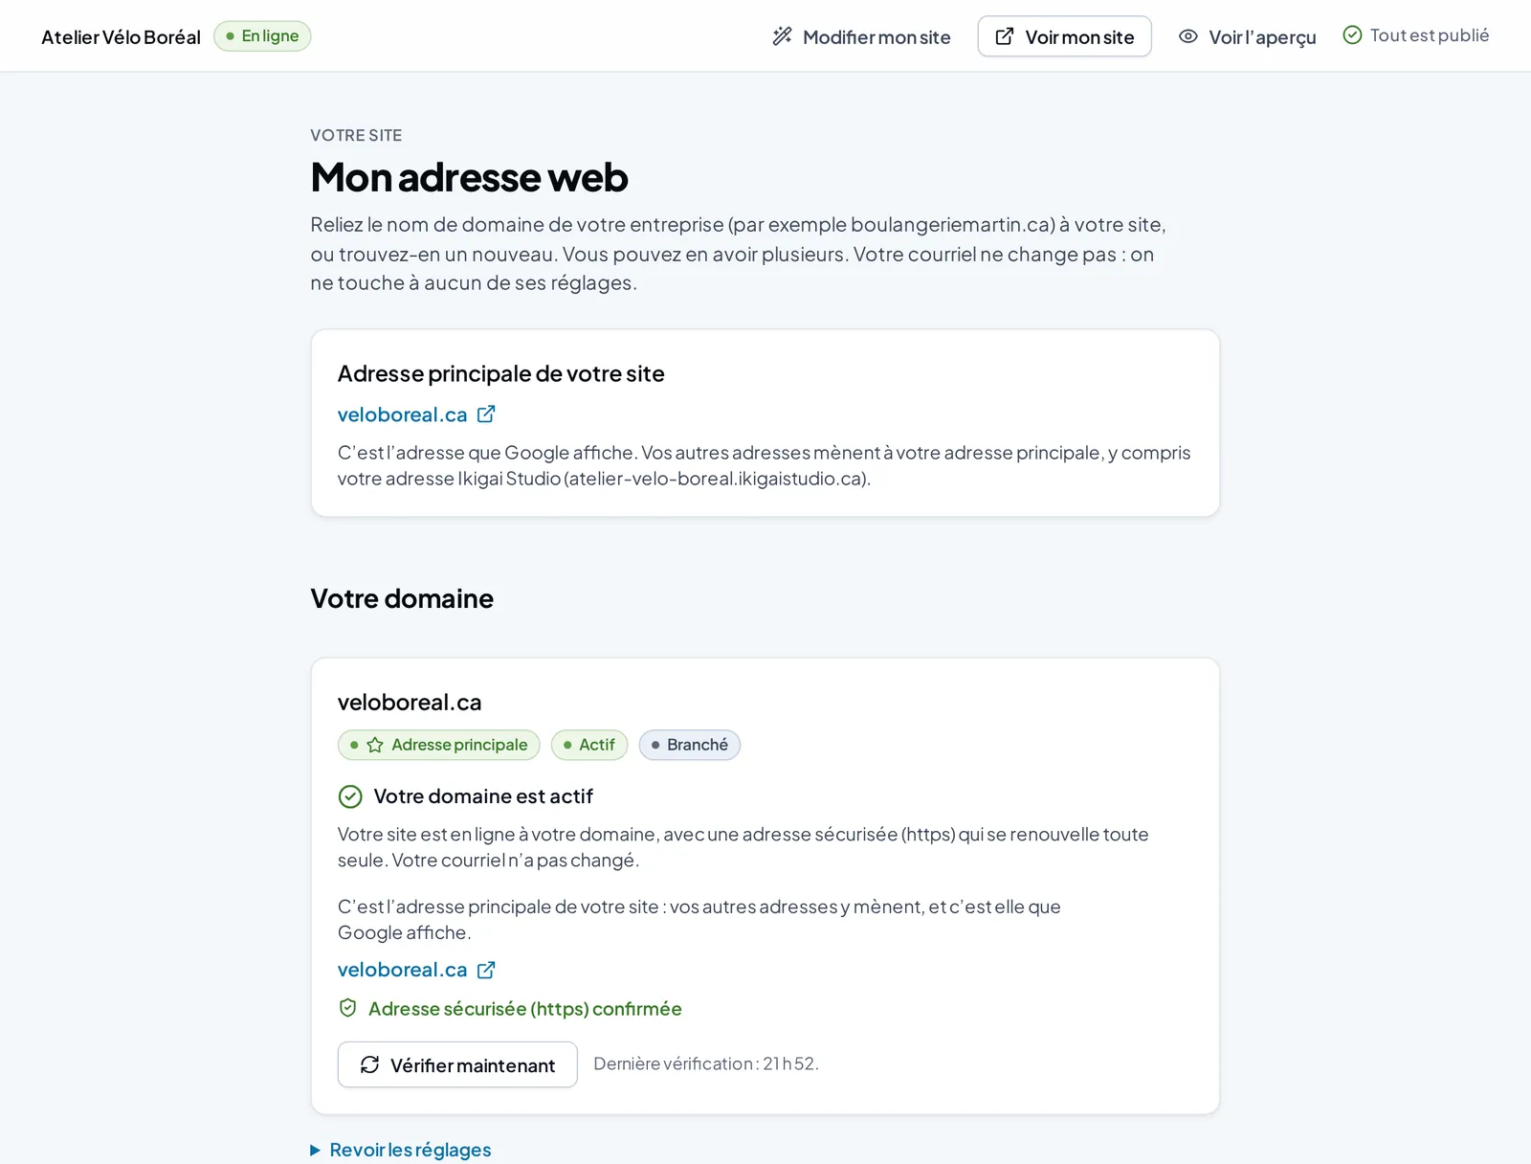1531x1164 pixels.
Task: Click the Votre domaine est actif heading
Action: pos(483,796)
